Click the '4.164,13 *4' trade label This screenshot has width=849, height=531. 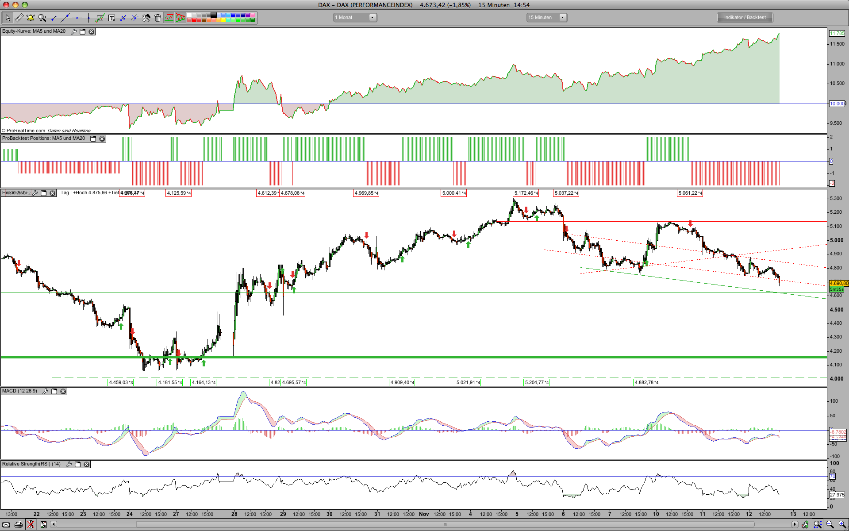pyautogui.click(x=204, y=382)
